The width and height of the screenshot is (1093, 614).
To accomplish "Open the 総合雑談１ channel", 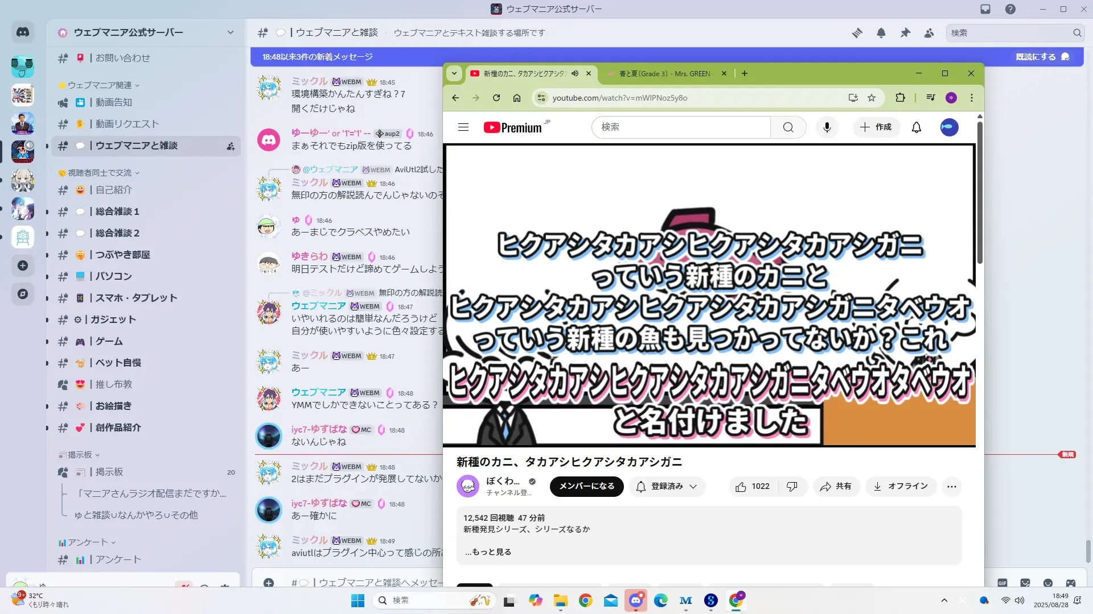I will (117, 211).
